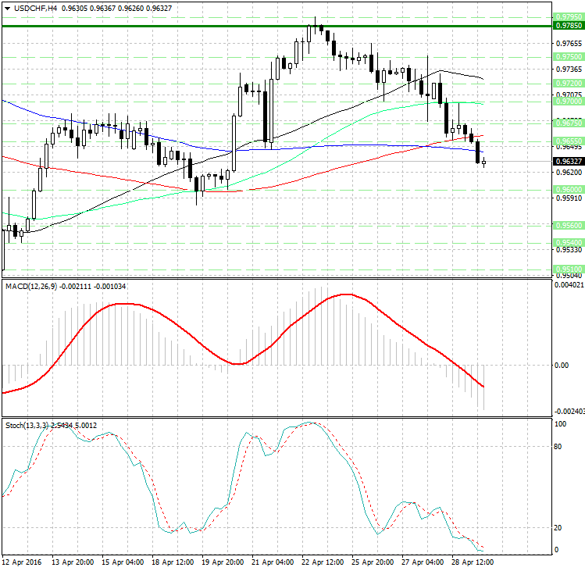Click the 0.96000 support level label
Image resolution: width=585 pixels, height=571 pixels.
pyautogui.click(x=567, y=189)
